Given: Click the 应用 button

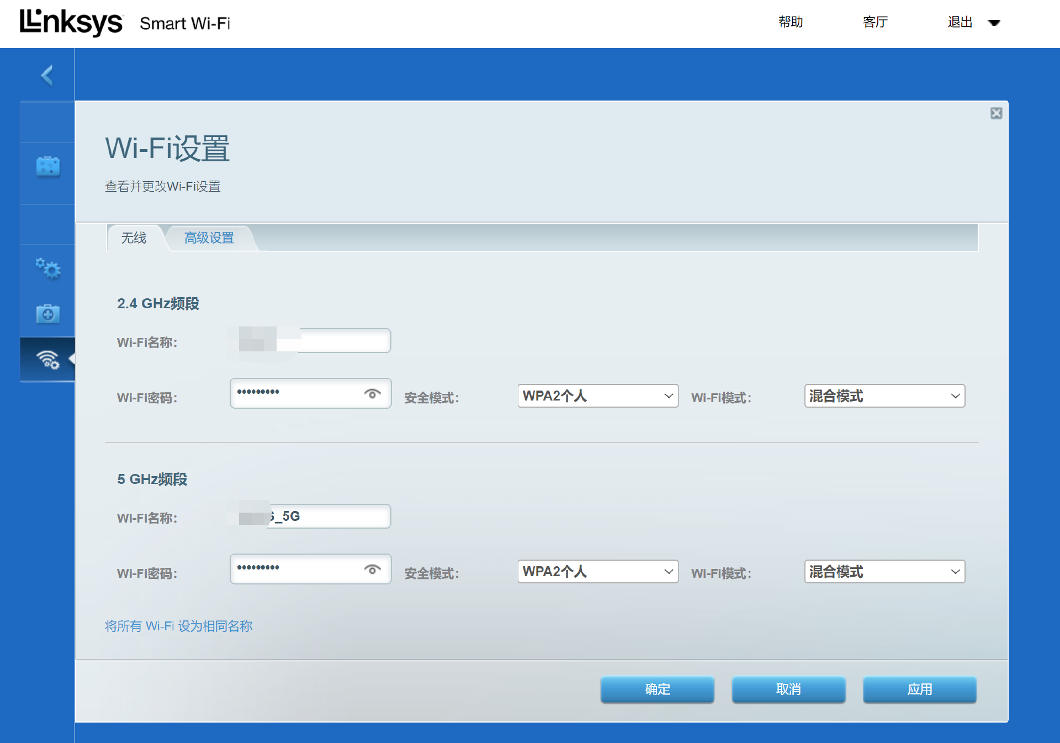Looking at the screenshot, I should coord(919,689).
